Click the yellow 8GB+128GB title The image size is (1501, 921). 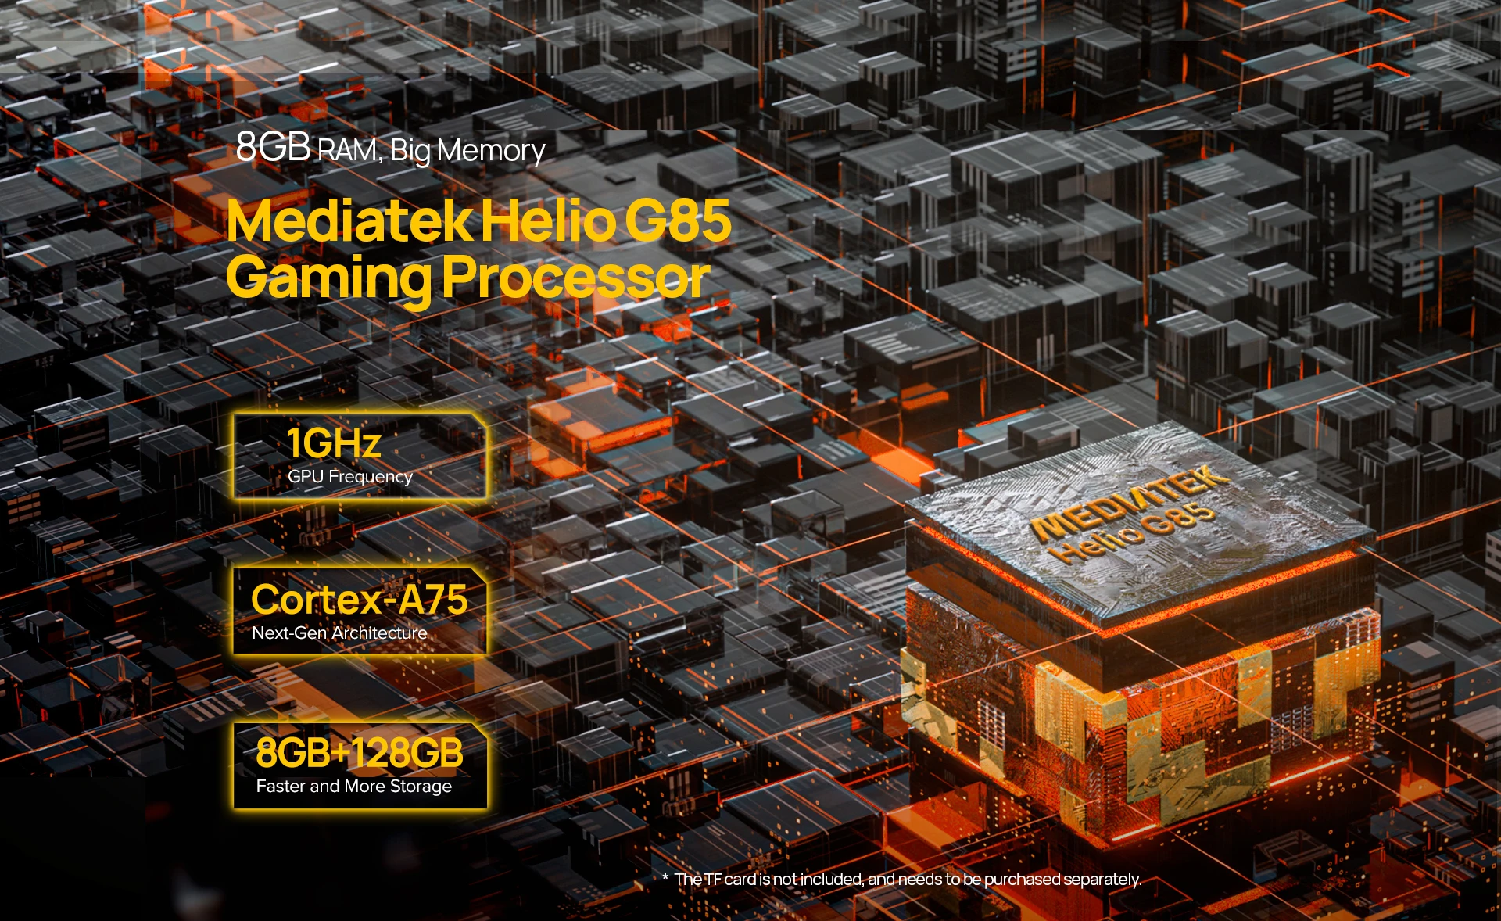pos(359,752)
